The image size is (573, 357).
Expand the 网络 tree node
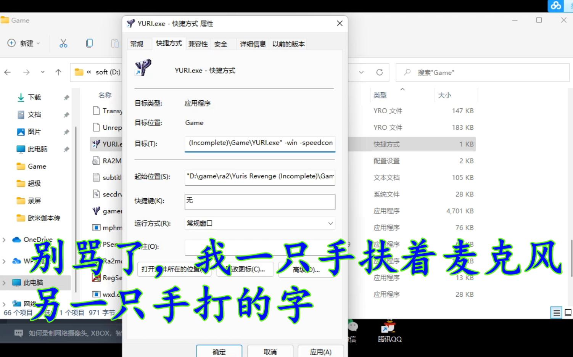[4, 304]
